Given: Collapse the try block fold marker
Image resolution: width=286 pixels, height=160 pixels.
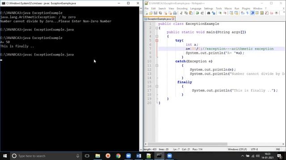Looking at the screenshot, I should [157, 40].
